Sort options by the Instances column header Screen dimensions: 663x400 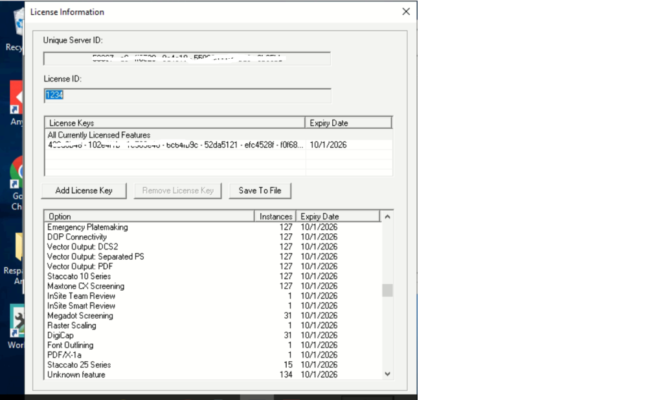276,216
